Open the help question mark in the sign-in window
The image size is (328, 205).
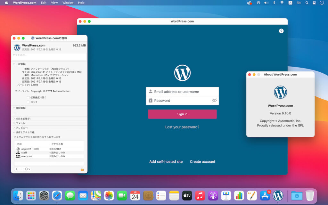[281, 31]
